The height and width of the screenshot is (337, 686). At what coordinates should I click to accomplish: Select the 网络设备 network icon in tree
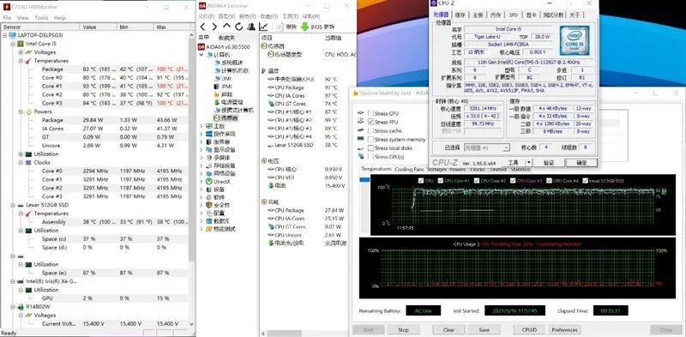(209, 173)
